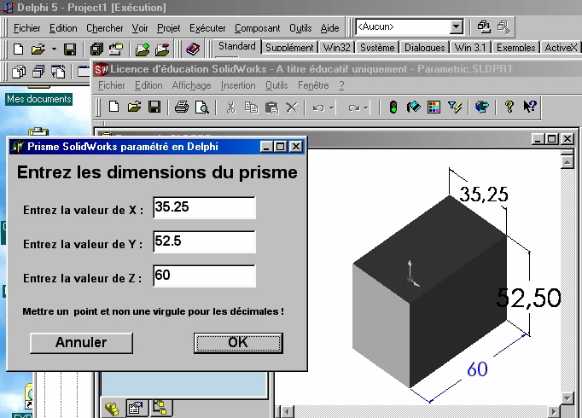Click SolidWorks web globe icon

[482, 107]
